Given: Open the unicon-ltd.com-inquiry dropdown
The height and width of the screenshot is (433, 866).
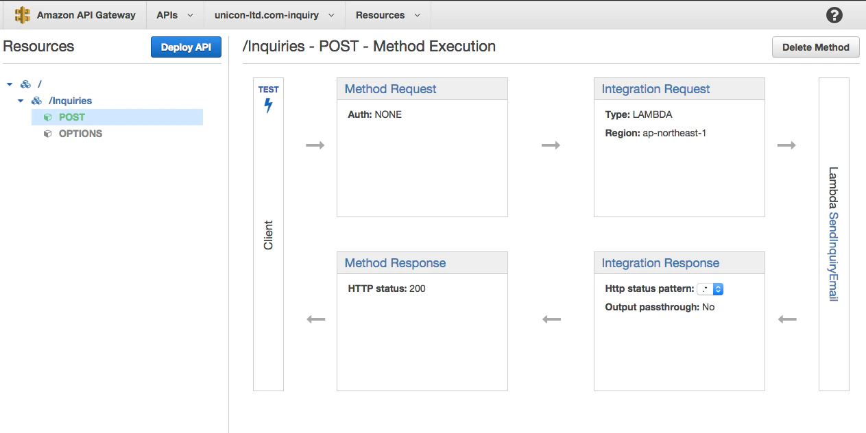Looking at the screenshot, I should 274,15.
